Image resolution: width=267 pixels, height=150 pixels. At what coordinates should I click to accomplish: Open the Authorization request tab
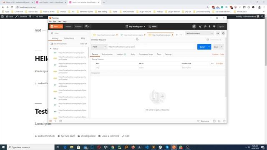(x=107, y=54)
